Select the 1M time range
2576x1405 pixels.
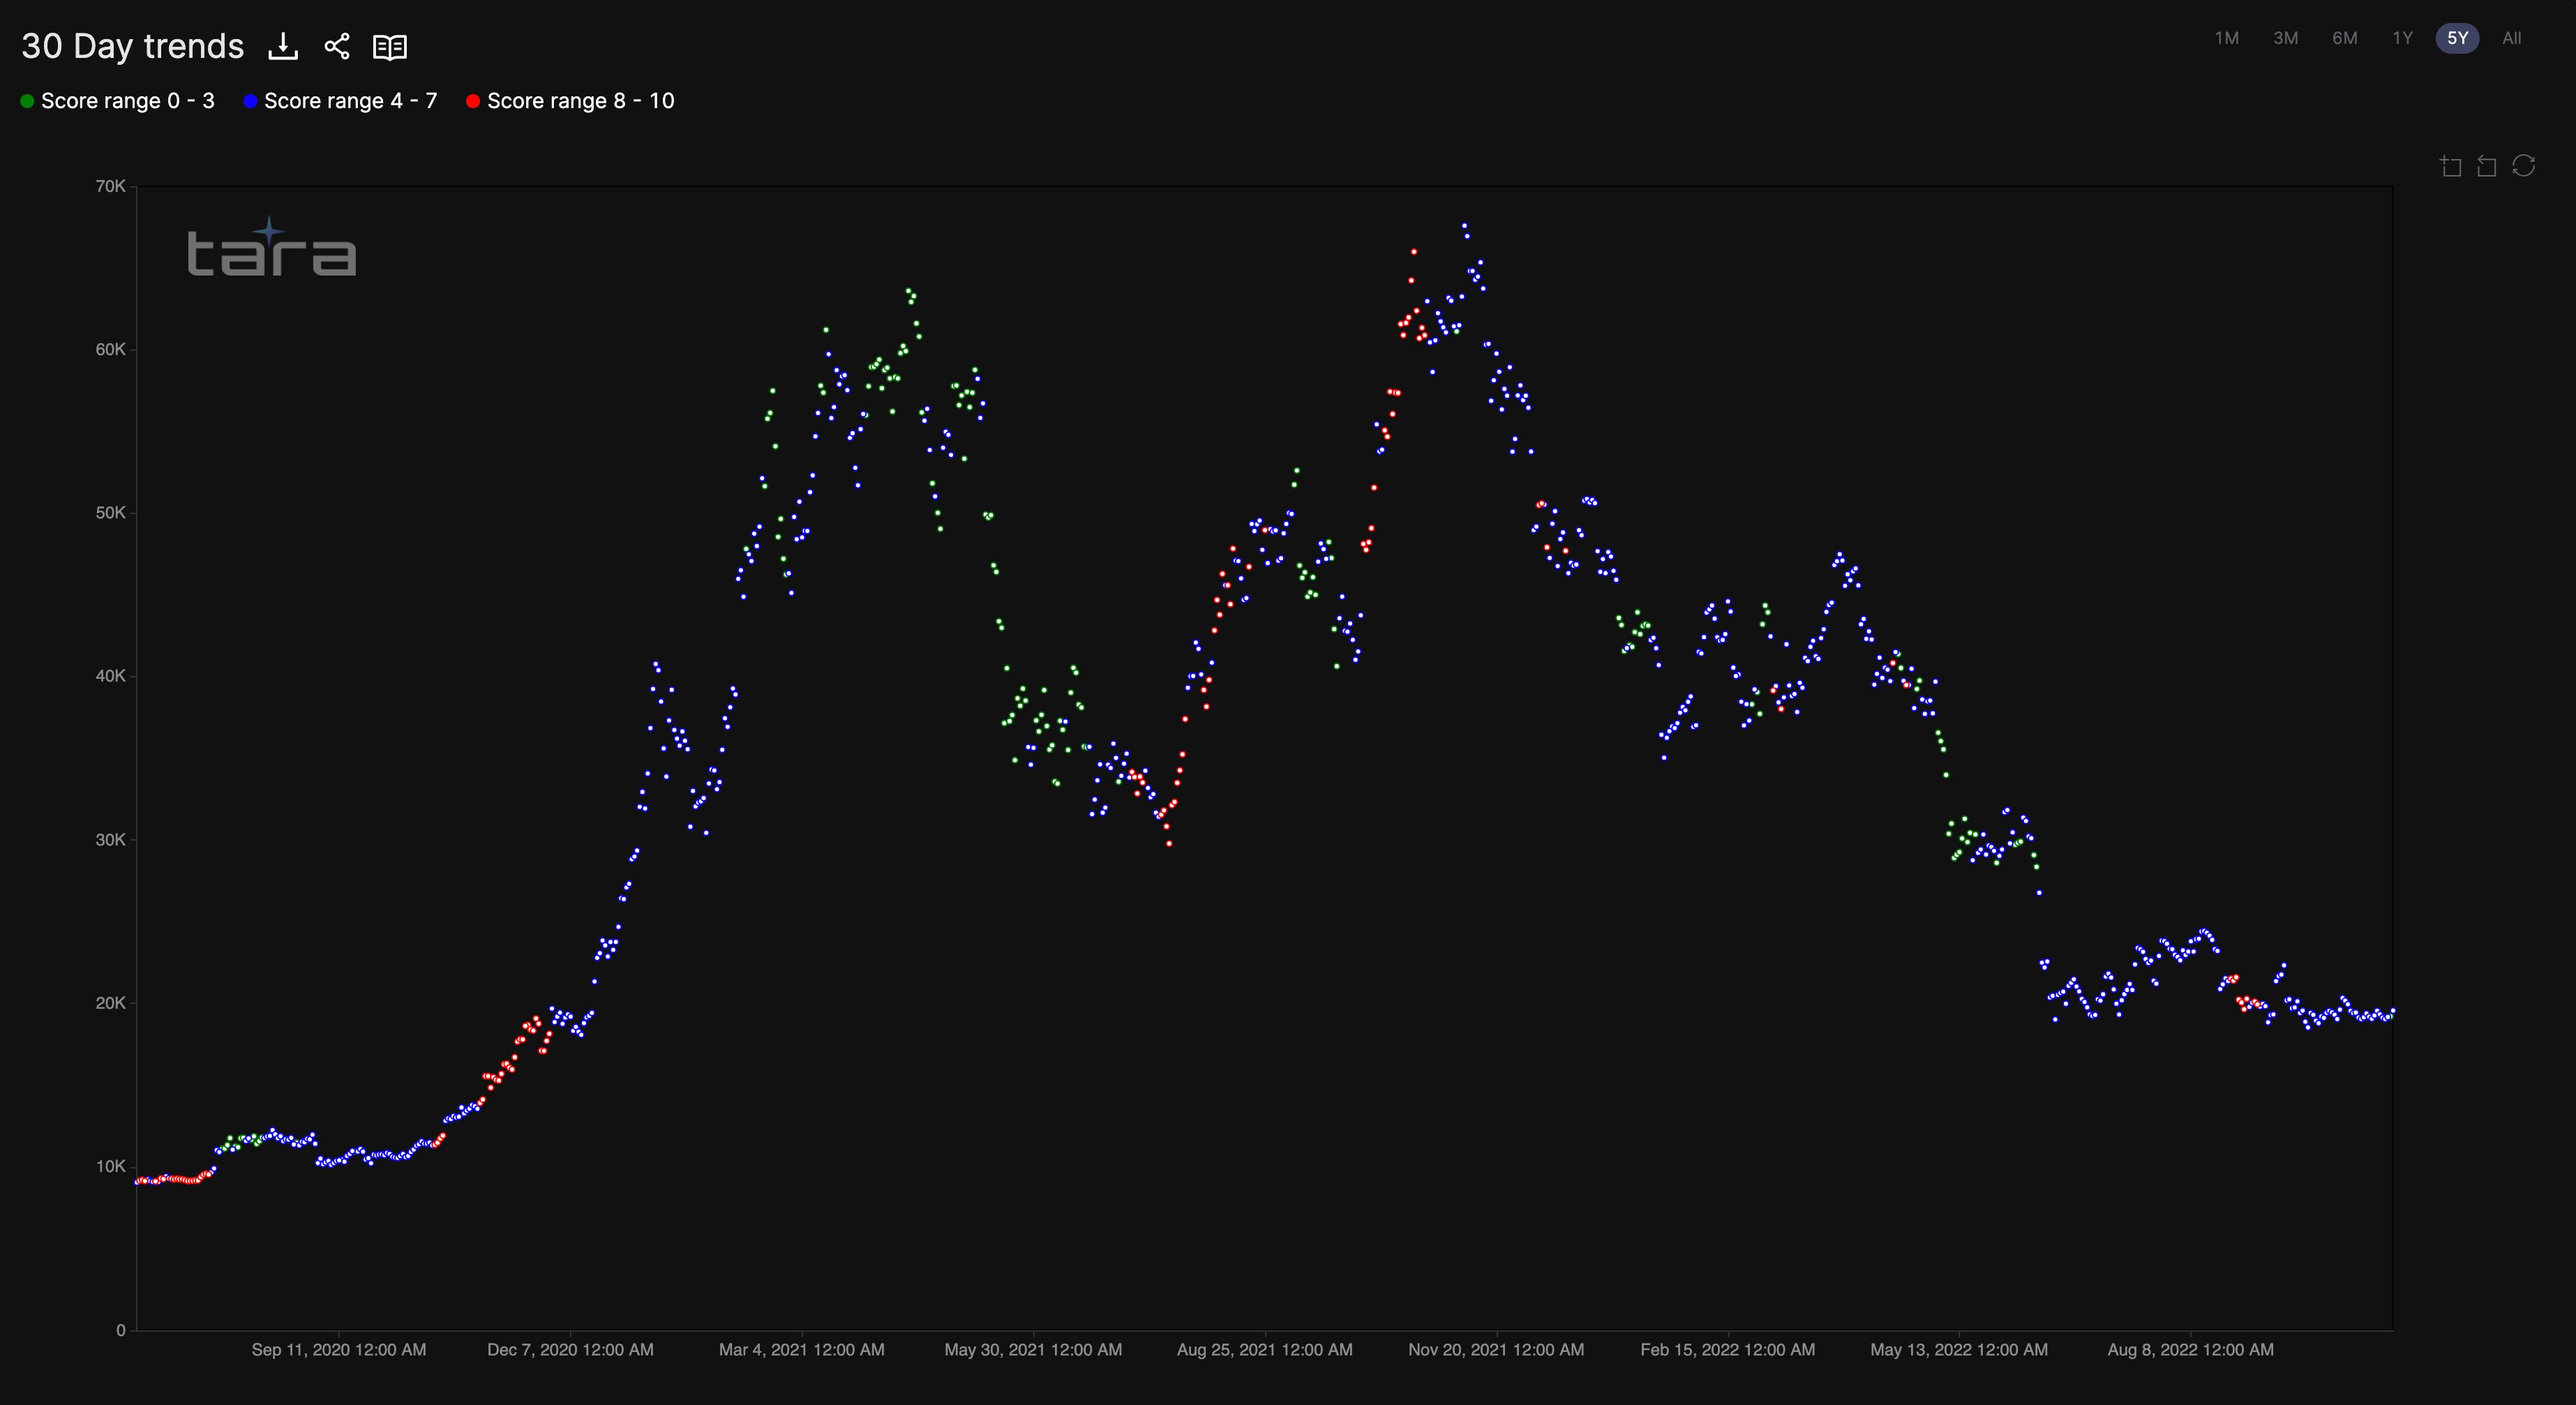coord(2226,38)
